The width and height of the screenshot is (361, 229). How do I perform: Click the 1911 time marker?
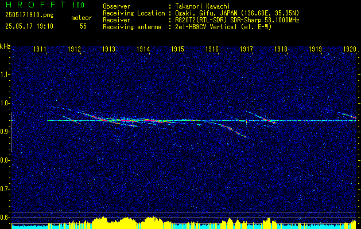40,49
